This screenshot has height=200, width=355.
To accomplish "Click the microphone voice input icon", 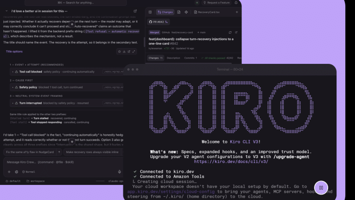I will click(119, 172).
